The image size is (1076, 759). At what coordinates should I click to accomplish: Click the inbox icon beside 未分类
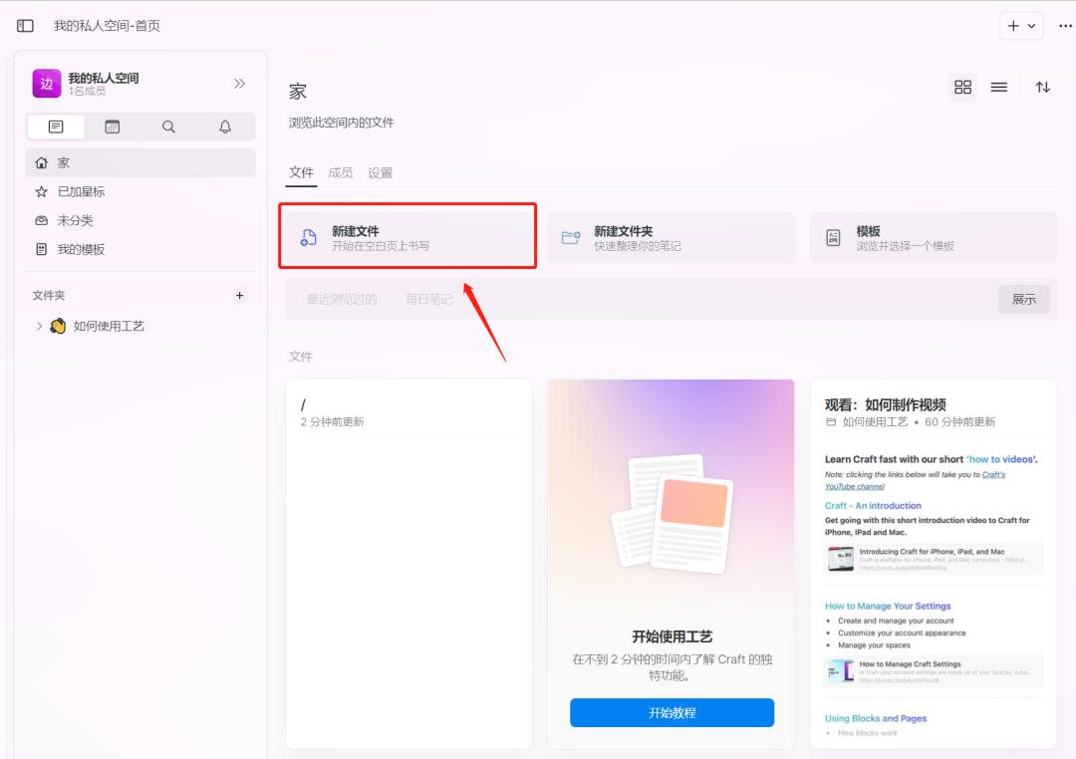[41, 220]
